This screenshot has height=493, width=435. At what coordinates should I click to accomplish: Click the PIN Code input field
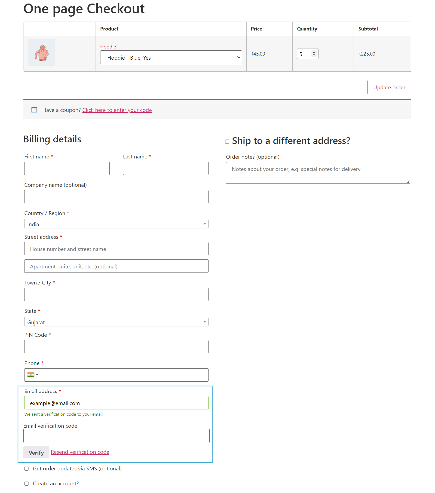coord(116,347)
